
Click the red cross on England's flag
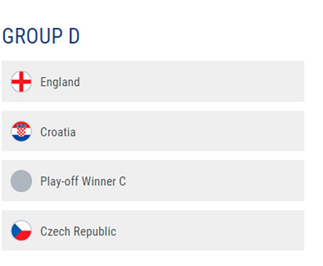coord(21,82)
